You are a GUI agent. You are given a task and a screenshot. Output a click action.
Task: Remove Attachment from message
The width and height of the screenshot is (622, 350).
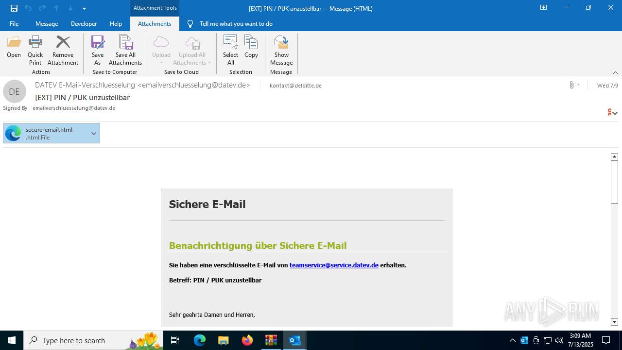tap(63, 50)
